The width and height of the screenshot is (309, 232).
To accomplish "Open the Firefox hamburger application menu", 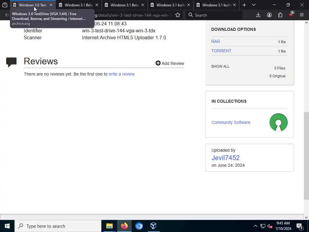I will pyautogui.click(x=302, y=15).
